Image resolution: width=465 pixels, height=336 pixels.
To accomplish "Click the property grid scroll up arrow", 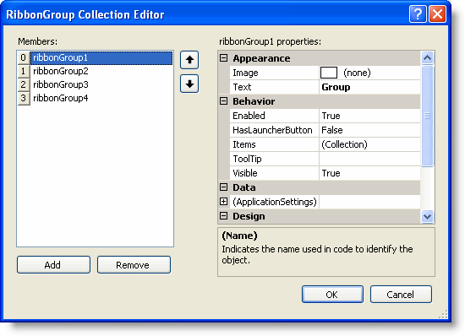I will point(427,57).
